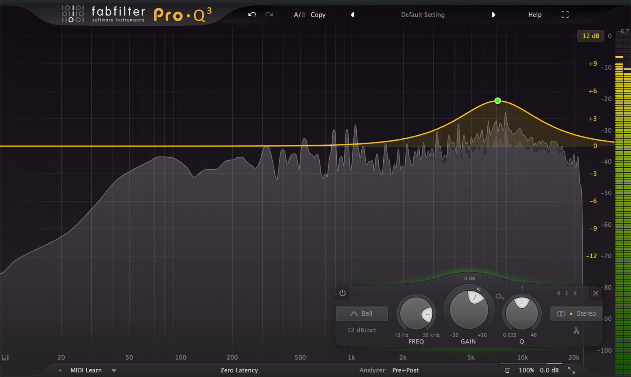Bypass band with power button
Screen dimensions: 631x377
coord(342,293)
